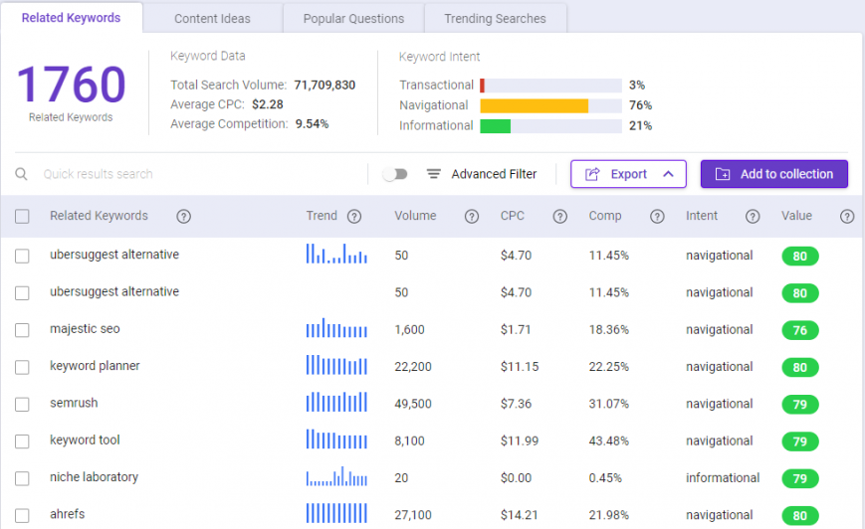Click the informational intent cell

[723, 477]
